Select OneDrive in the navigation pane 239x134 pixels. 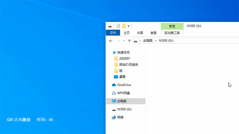124,85
